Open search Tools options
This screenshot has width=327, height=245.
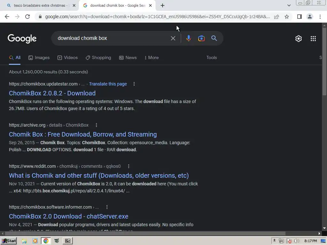click(211, 58)
